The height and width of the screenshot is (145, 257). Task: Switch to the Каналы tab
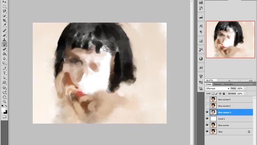pos(218,84)
